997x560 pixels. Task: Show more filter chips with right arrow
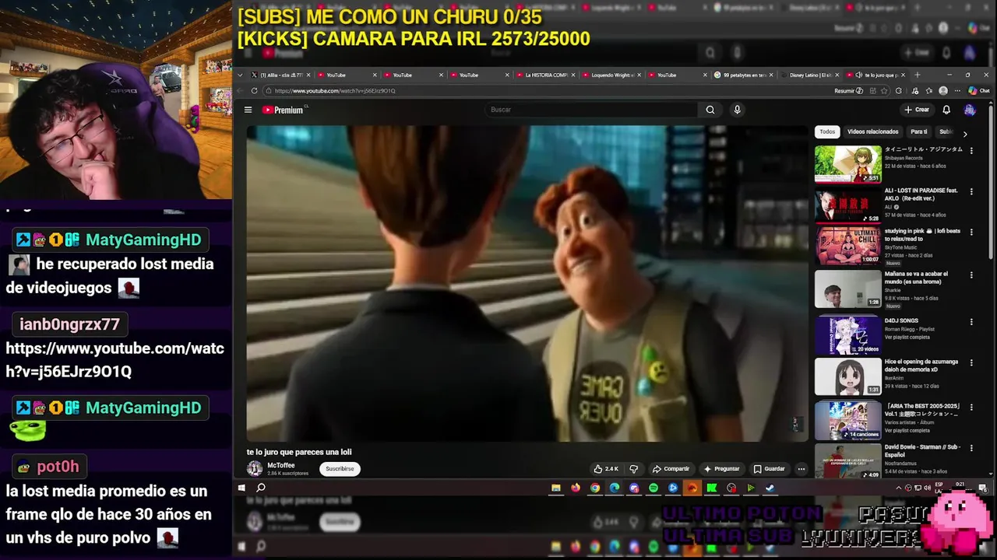pos(965,133)
